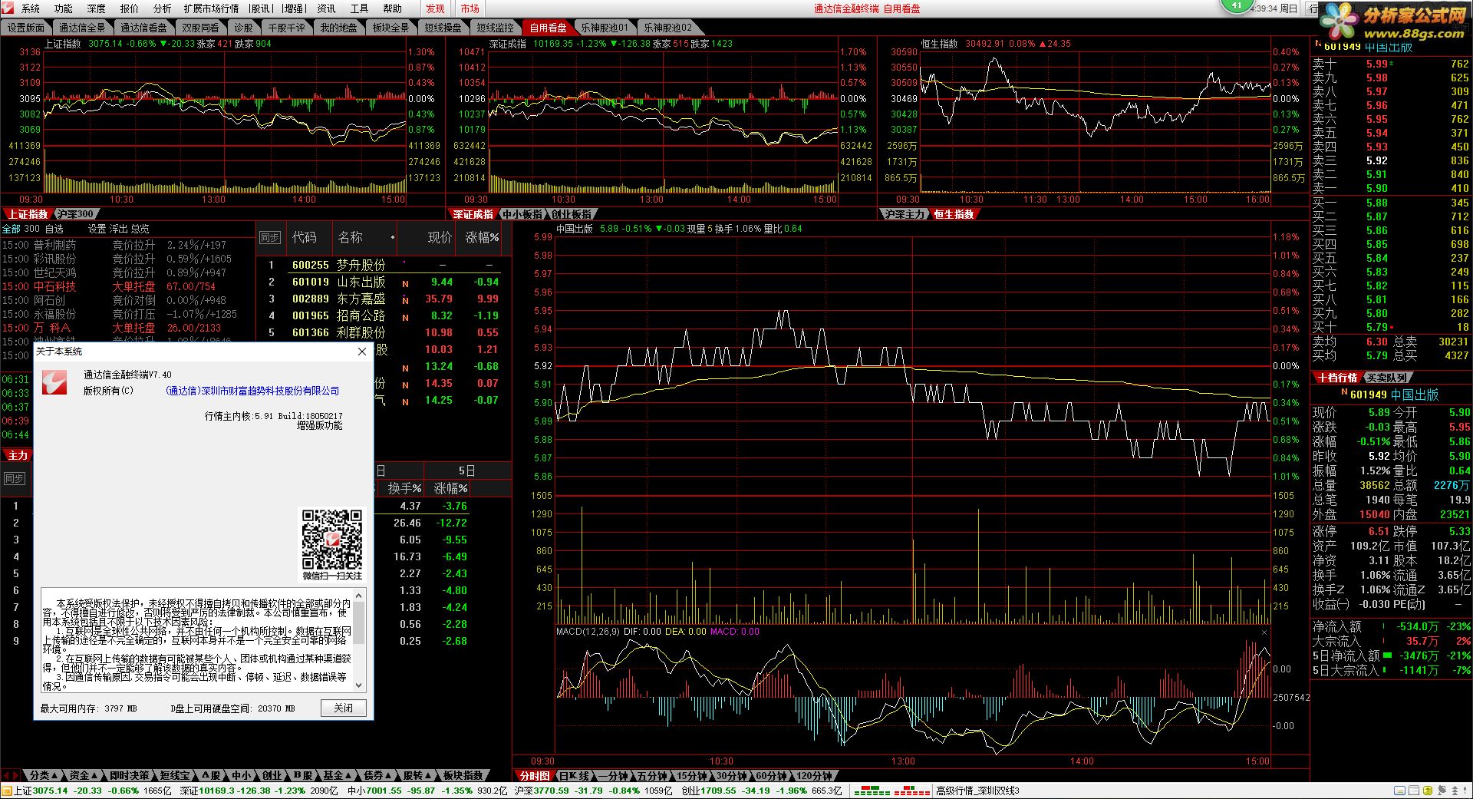
Task: Expand the 基金▲ menu
Action: 338,776
